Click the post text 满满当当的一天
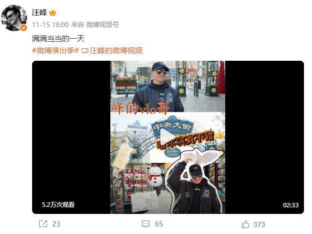The width and height of the screenshot is (312, 234). [x=58, y=39]
